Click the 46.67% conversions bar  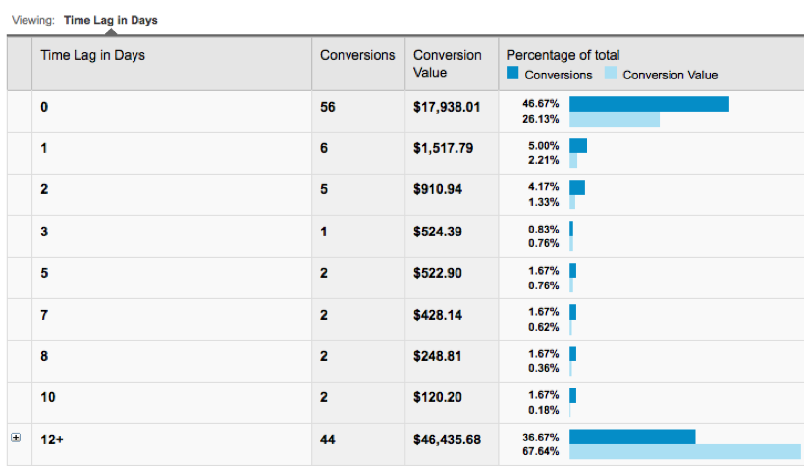point(648,103)
